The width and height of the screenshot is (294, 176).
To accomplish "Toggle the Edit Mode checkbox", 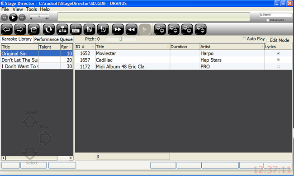I will 268,41.
